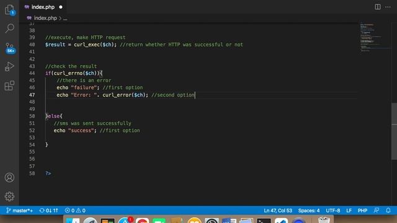
Task: Click the "success" string literal
Action: pos(81,131)
